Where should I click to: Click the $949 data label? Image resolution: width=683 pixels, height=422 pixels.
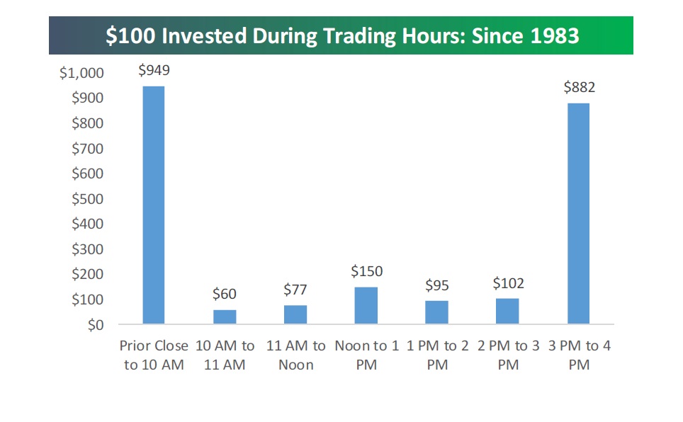154,70
